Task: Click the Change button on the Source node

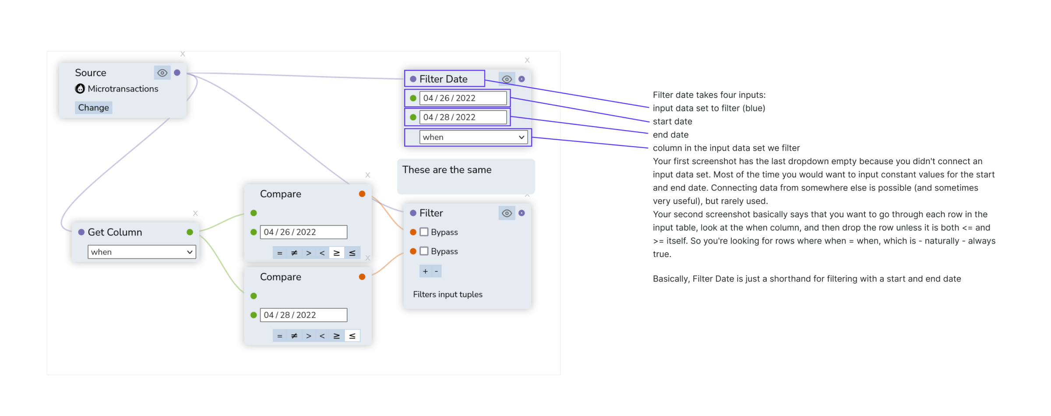Action: tap(93, 107)
